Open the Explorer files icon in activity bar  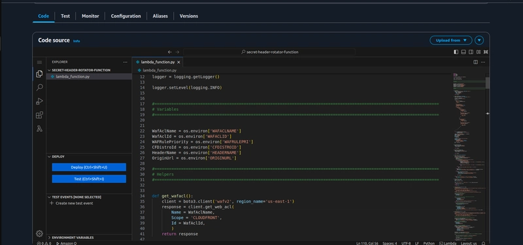(39, 74)
